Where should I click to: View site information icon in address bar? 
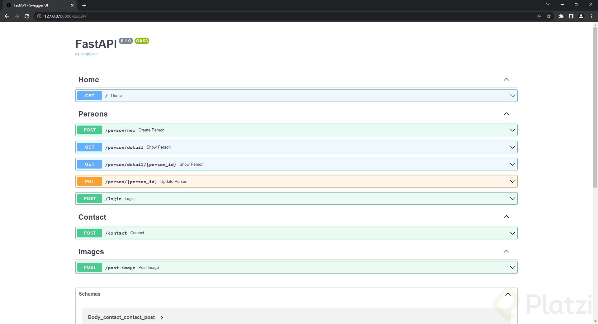pos(39,16)
